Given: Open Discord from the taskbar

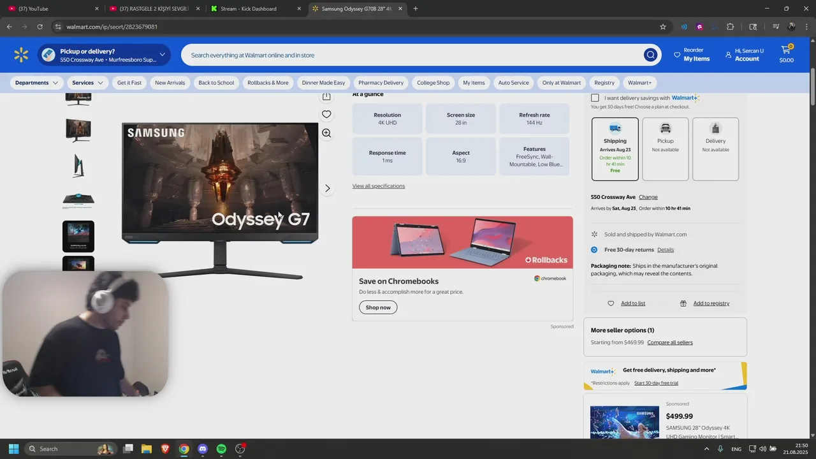Looking at the screenshot, I should (x=203, y=449).
